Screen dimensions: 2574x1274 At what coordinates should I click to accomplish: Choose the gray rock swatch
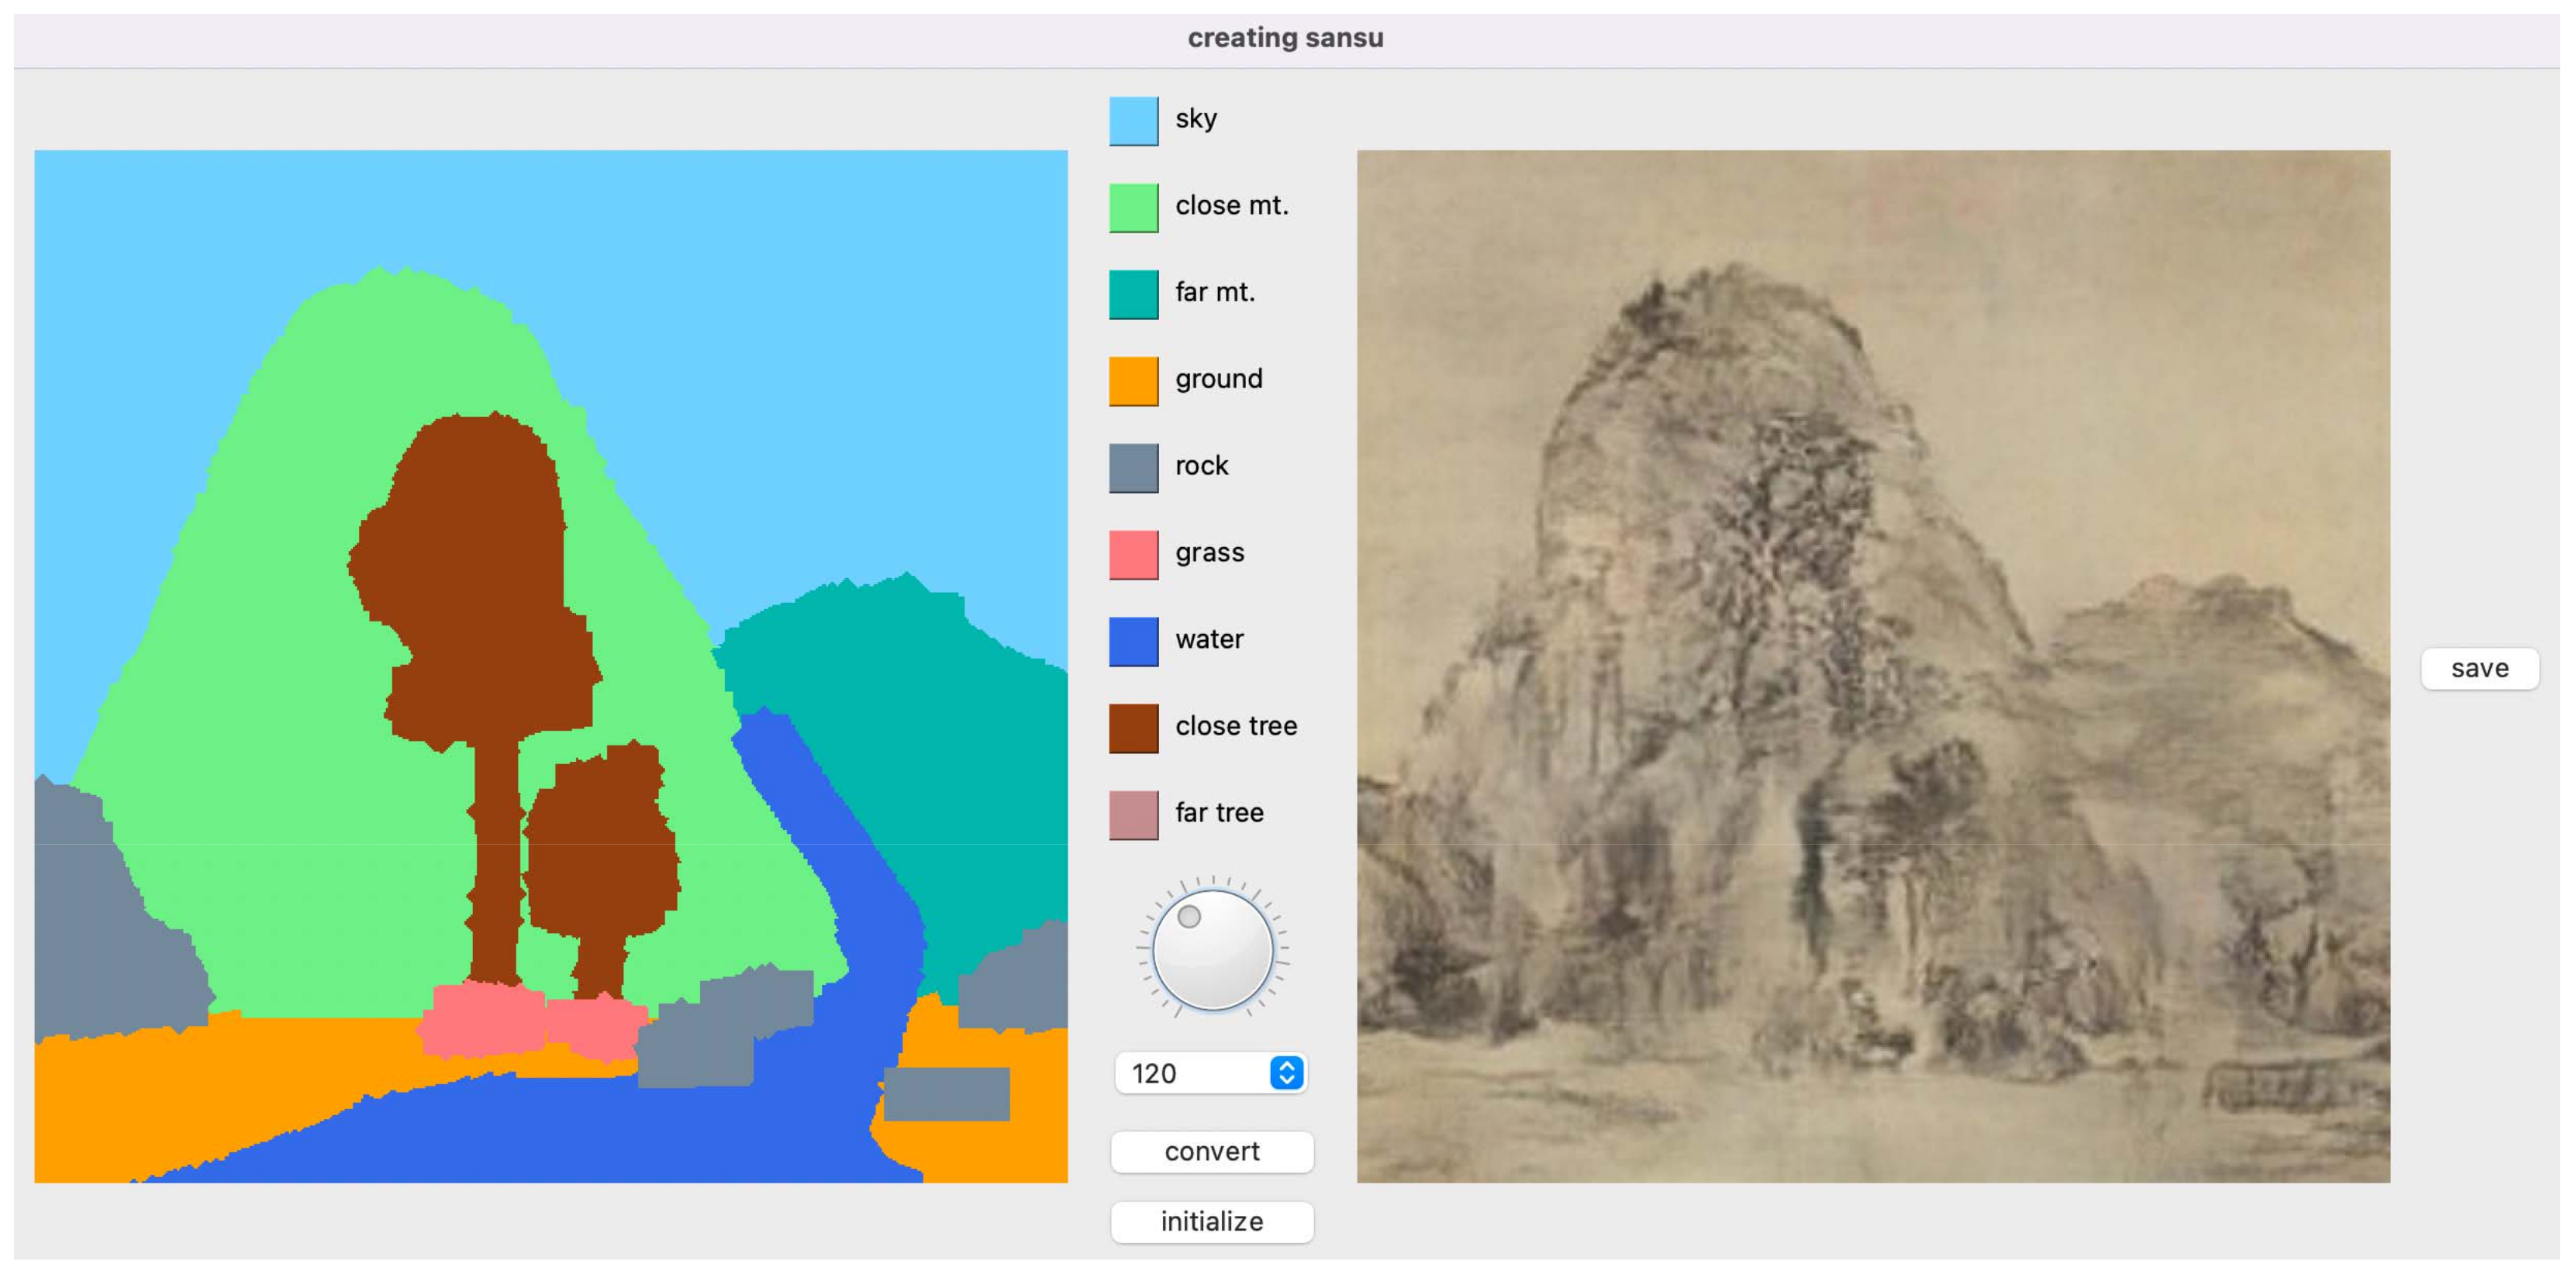[x=1133, y=468]
